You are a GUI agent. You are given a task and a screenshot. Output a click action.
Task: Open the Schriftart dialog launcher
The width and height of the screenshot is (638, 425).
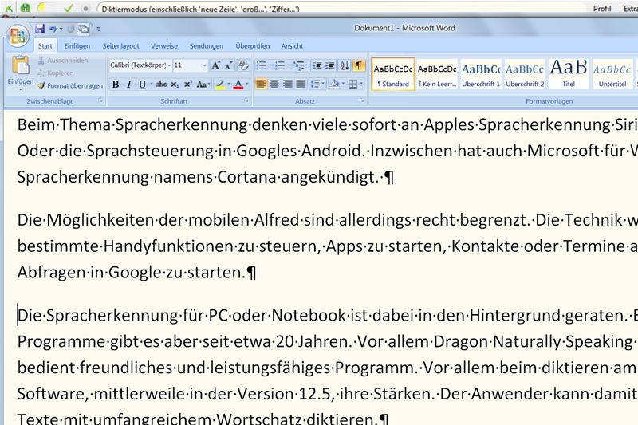point(246,100)
